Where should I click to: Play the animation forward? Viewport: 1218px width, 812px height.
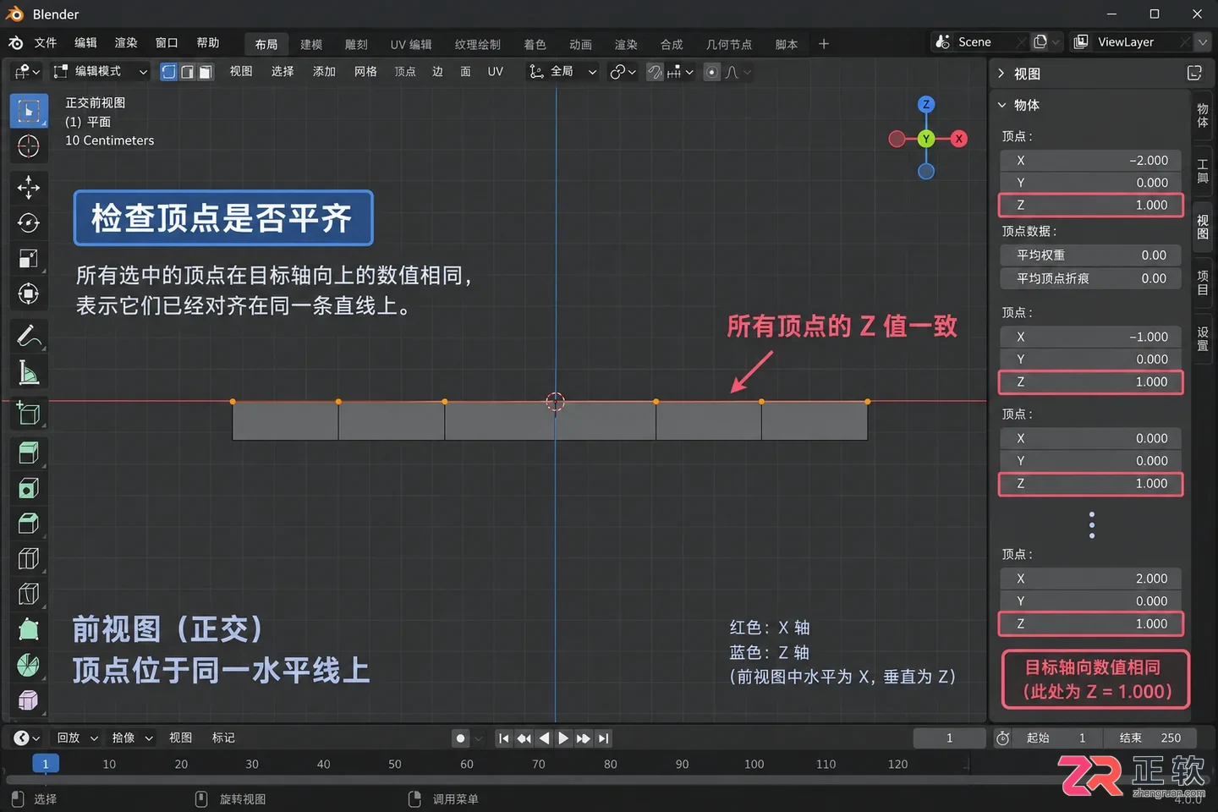coord(563,738)
